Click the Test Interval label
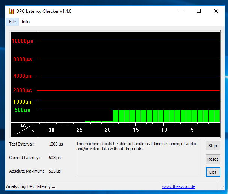Viewport: 228px width, 194px height. point(21,144)
